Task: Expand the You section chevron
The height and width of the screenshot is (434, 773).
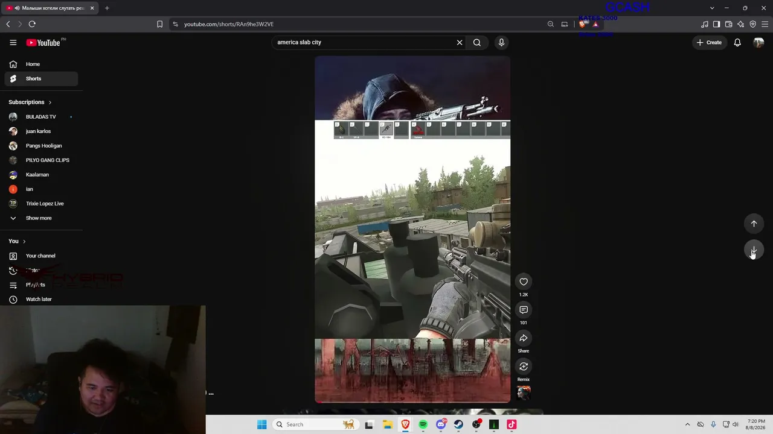Action: (24, 241)
